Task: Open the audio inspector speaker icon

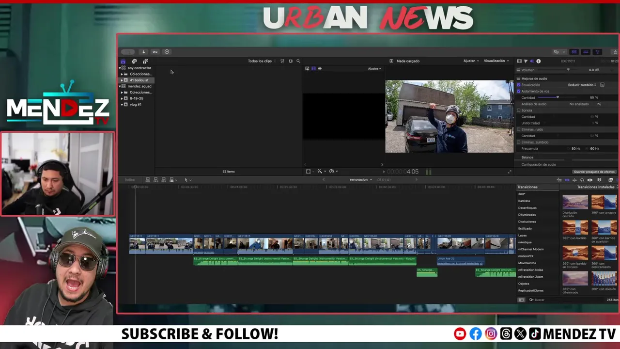Action: [532, 61]
